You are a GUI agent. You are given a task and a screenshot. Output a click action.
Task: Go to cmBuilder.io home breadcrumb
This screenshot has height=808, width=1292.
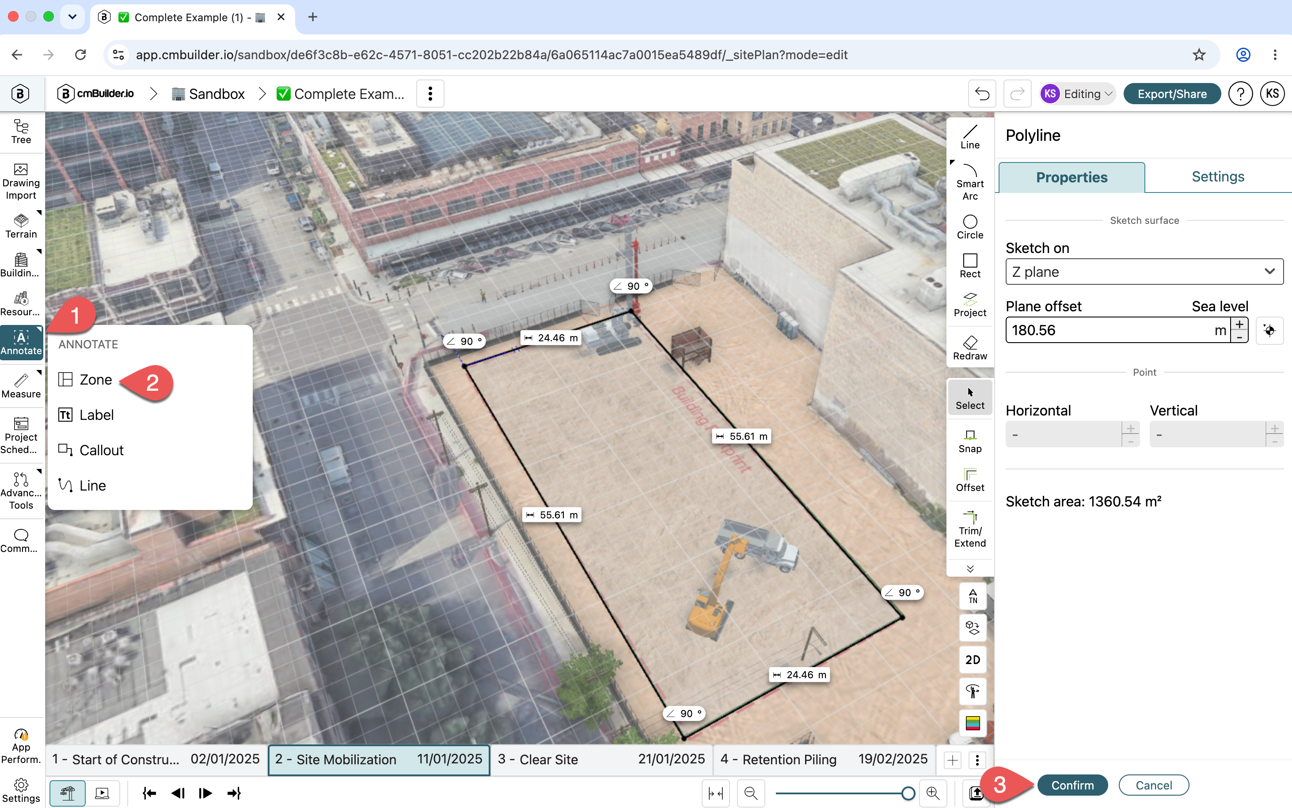[x=96, y=94]
